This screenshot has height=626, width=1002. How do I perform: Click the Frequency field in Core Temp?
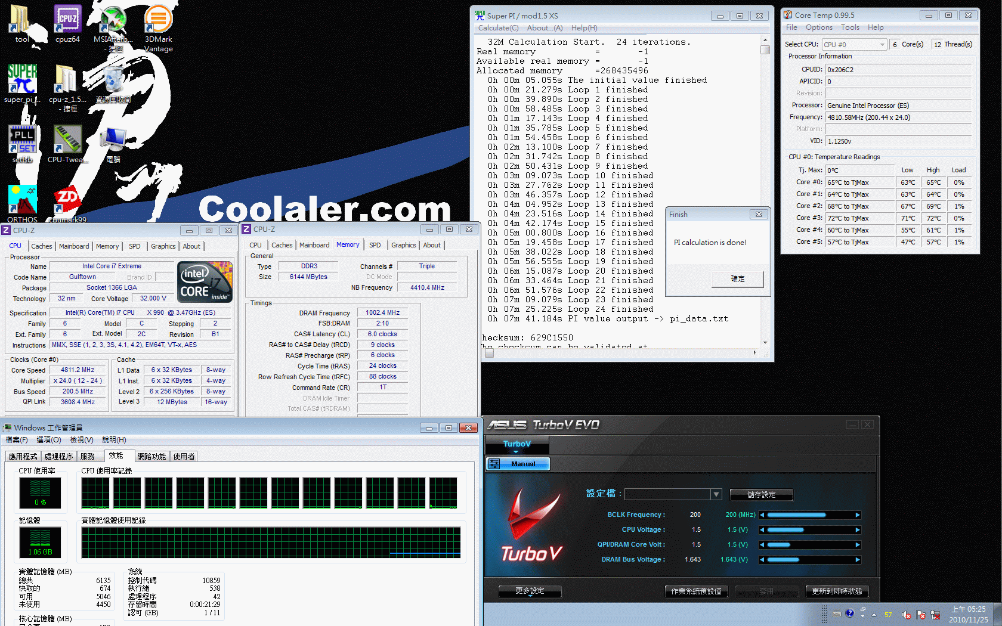pos(898,117)
